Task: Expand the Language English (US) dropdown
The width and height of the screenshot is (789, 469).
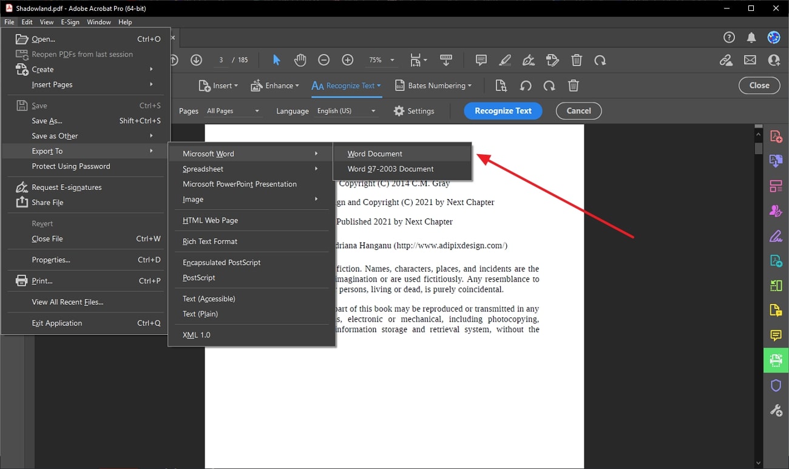Action: (x=347, y=111)
